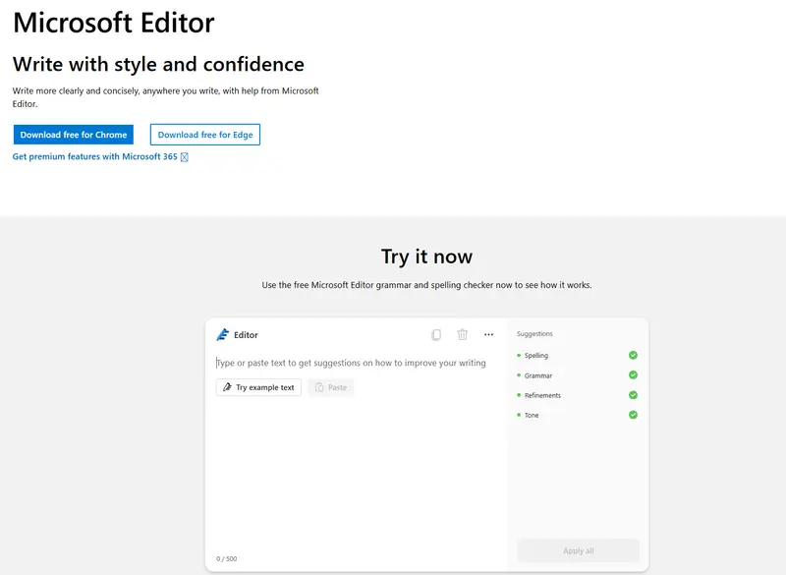Open the three-dots more options menu
The height and width of the screenshot is (575, 786).
tap(488, 334)
